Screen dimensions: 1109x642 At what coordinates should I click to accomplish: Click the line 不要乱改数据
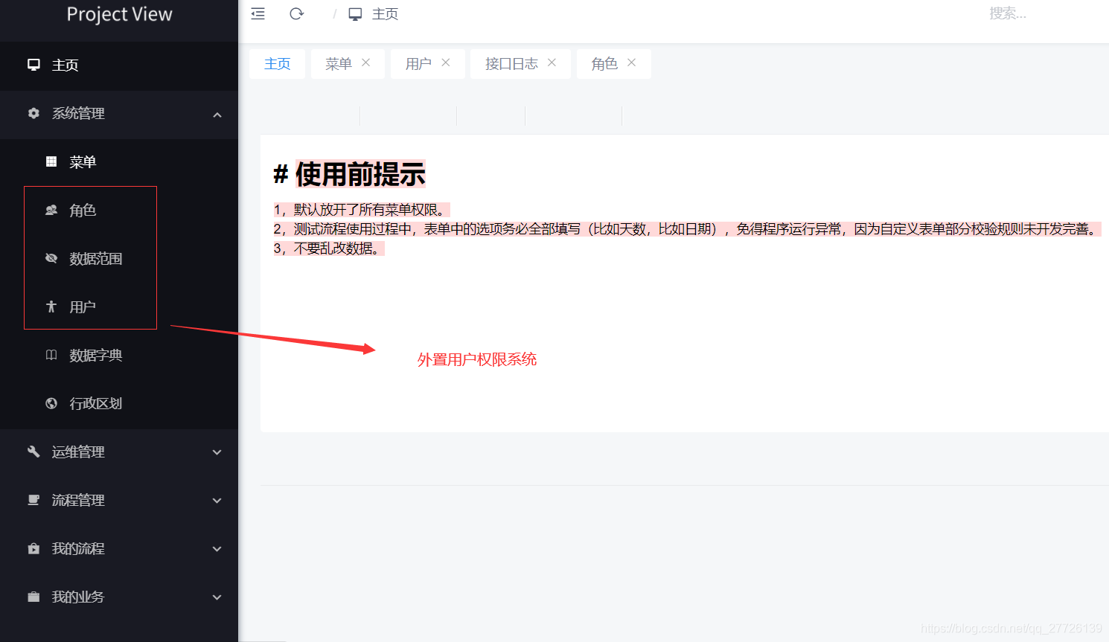coord(329,248)
